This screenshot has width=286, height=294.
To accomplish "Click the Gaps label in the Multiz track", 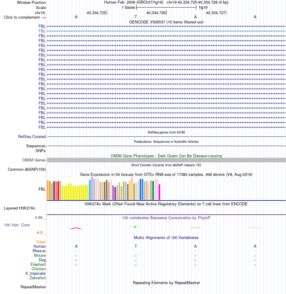I will pos(41,242).
